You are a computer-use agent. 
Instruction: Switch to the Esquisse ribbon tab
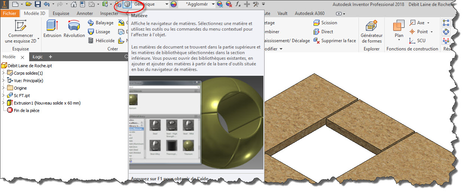61,13
